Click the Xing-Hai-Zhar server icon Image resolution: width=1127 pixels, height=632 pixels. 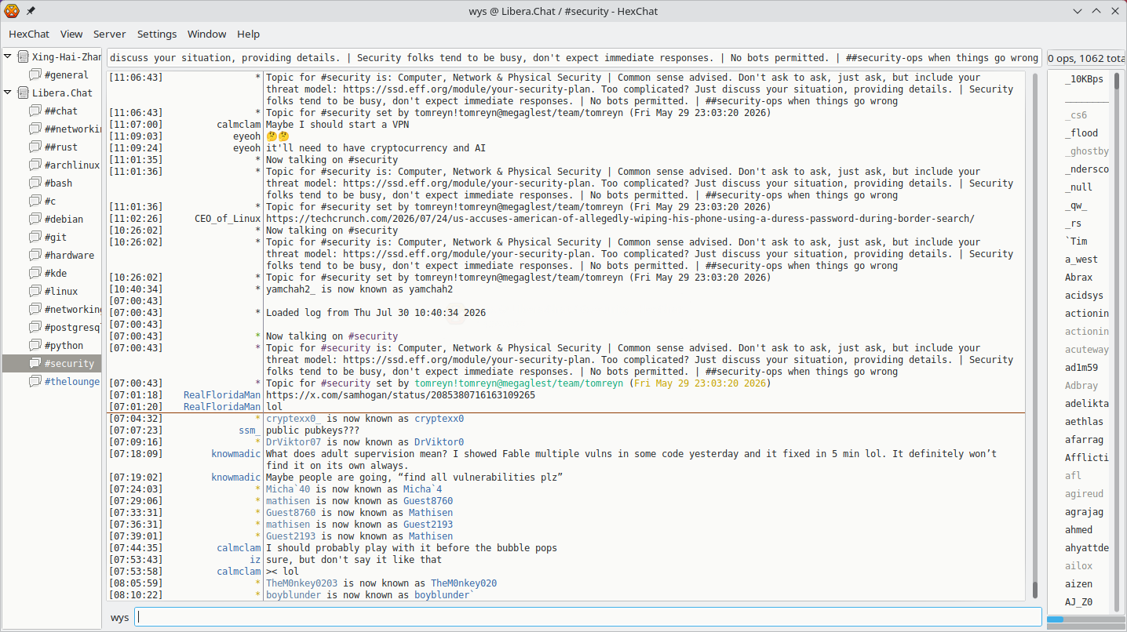(23, 57)
